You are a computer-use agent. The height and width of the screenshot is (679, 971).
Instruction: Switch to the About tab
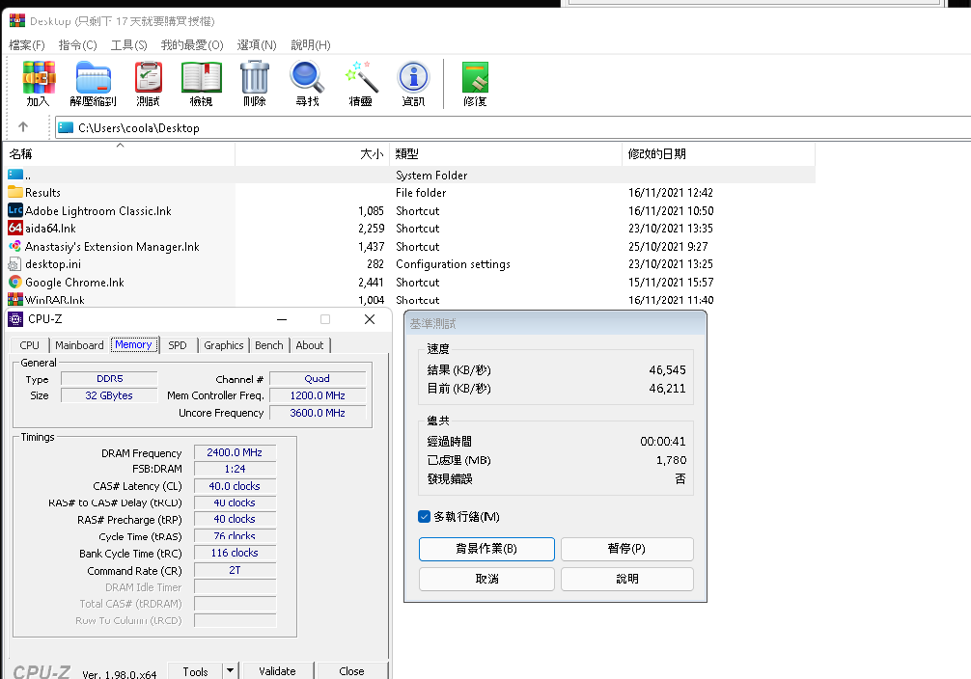[310, 345]
